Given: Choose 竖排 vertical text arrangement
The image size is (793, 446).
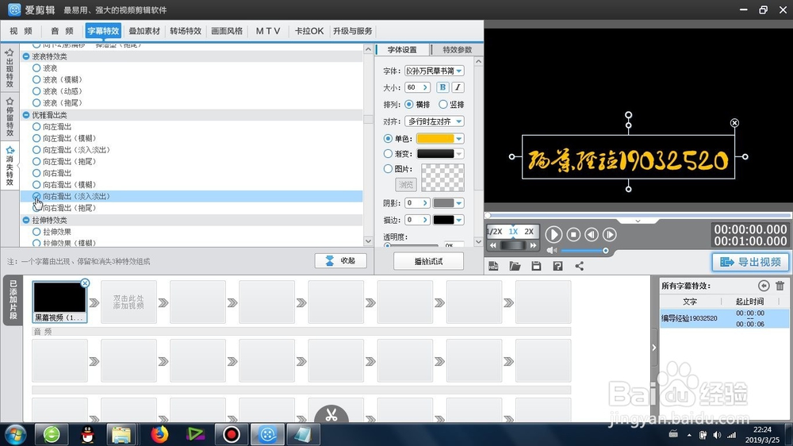Looking at the screenshot, I should pyautogui.click(x=443, y=104).
